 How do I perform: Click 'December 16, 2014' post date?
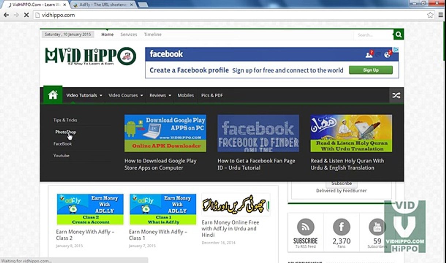tap(219, 243)
